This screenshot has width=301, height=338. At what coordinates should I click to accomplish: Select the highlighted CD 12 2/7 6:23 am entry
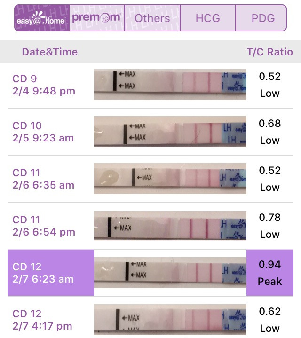pyautogui.click(x=51, y=273)
